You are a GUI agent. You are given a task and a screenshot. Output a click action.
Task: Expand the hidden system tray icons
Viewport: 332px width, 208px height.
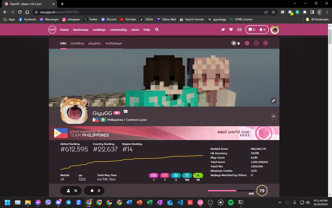point(279,202)
